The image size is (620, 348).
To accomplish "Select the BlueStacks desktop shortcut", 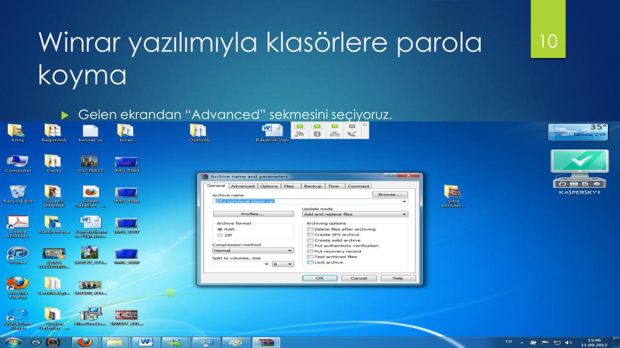I will [x=90, y=317].
